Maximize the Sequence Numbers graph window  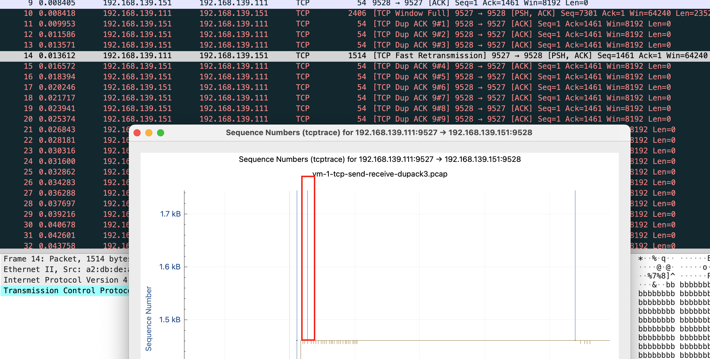tap(161, 133)
